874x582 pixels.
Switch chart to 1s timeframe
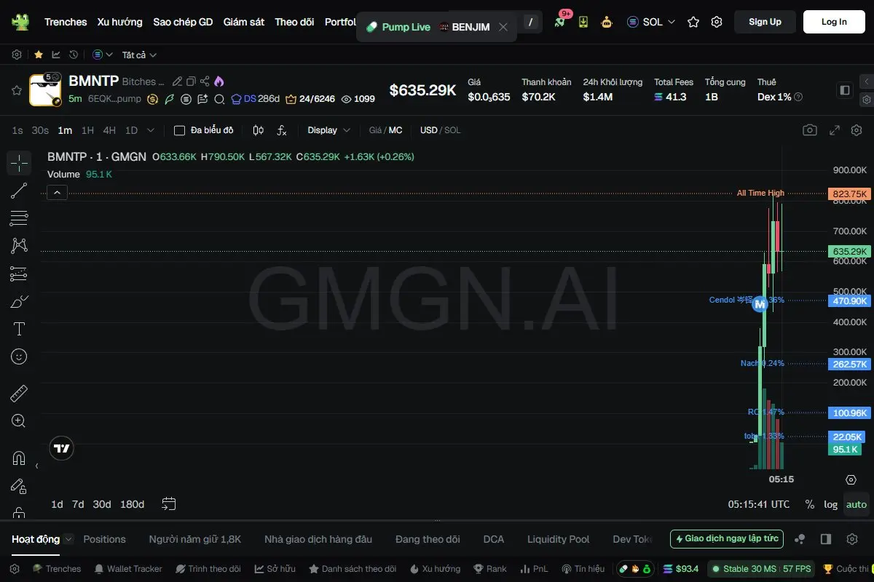17,130
